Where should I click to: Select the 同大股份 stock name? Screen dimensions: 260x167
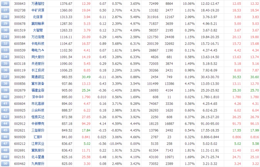(38, 57)
